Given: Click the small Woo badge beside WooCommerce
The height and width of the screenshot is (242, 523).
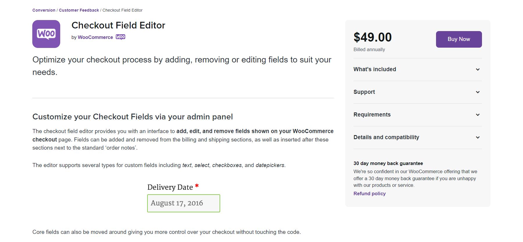Looking at the screenshot, I should (120, 37).
